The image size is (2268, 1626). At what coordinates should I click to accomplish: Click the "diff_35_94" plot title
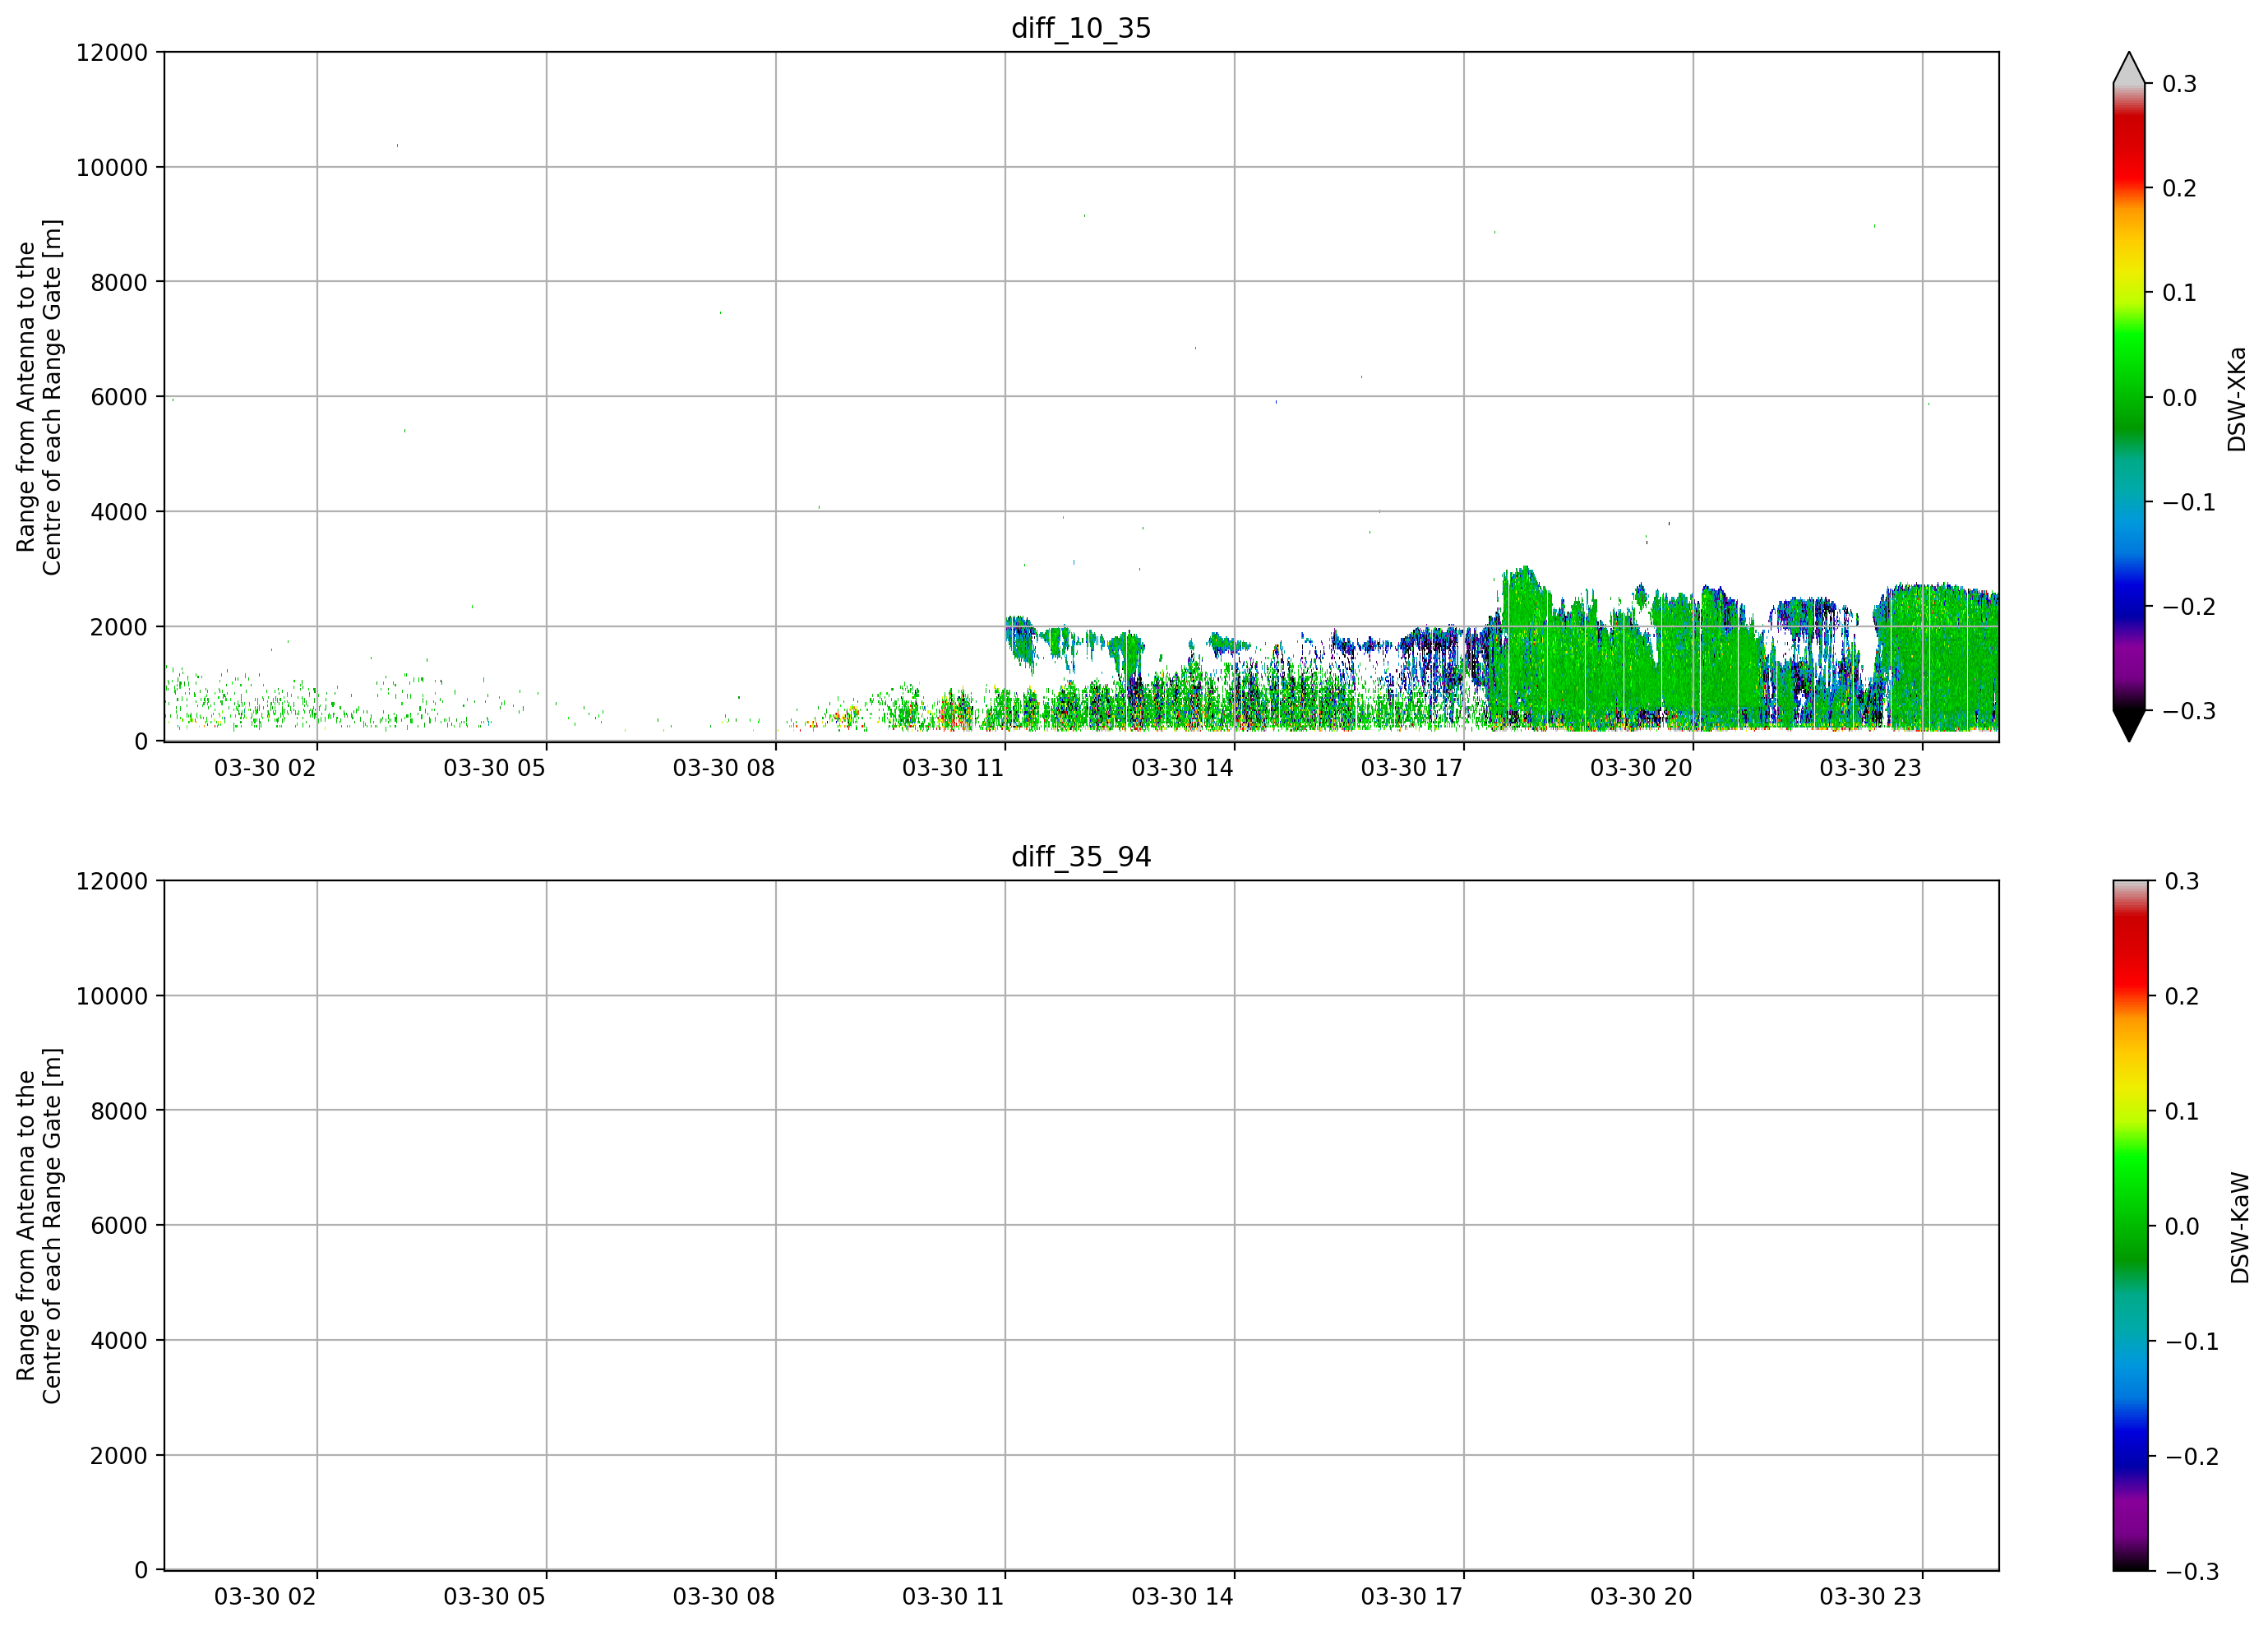pyautogui.click(x=1081, y=857)
